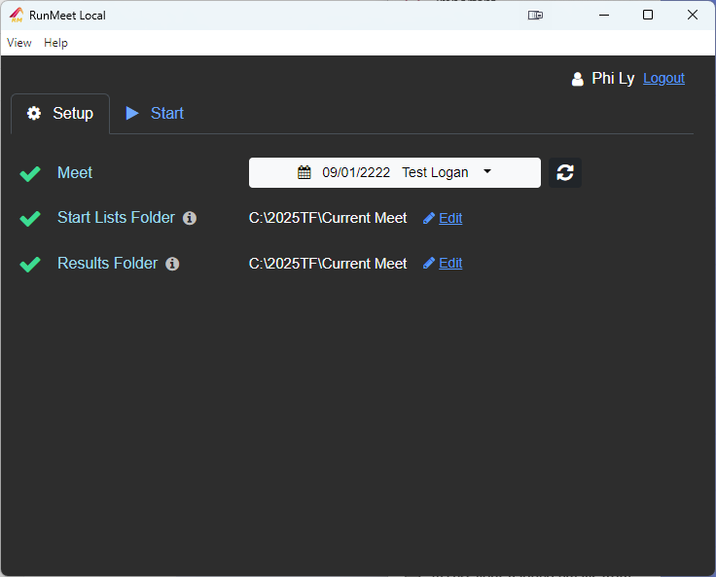Edit the Start Lists Folder path
716x577 pixels.
(450, 218)
